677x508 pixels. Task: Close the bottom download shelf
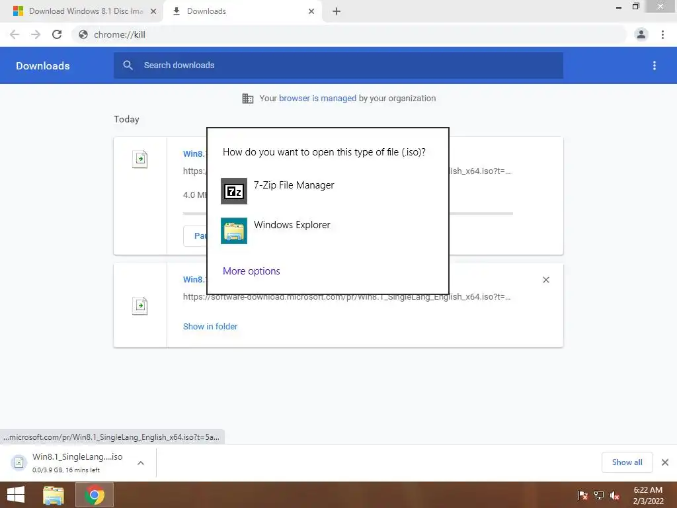click(x=665, y=462)
